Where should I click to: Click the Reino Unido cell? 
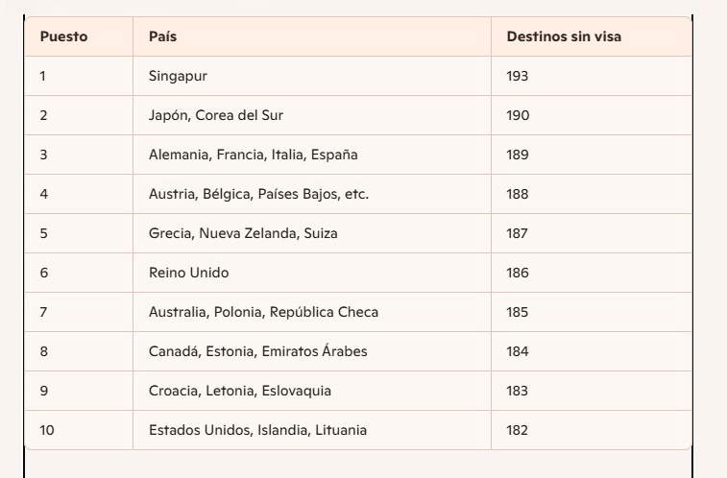(x=312, y=273)
